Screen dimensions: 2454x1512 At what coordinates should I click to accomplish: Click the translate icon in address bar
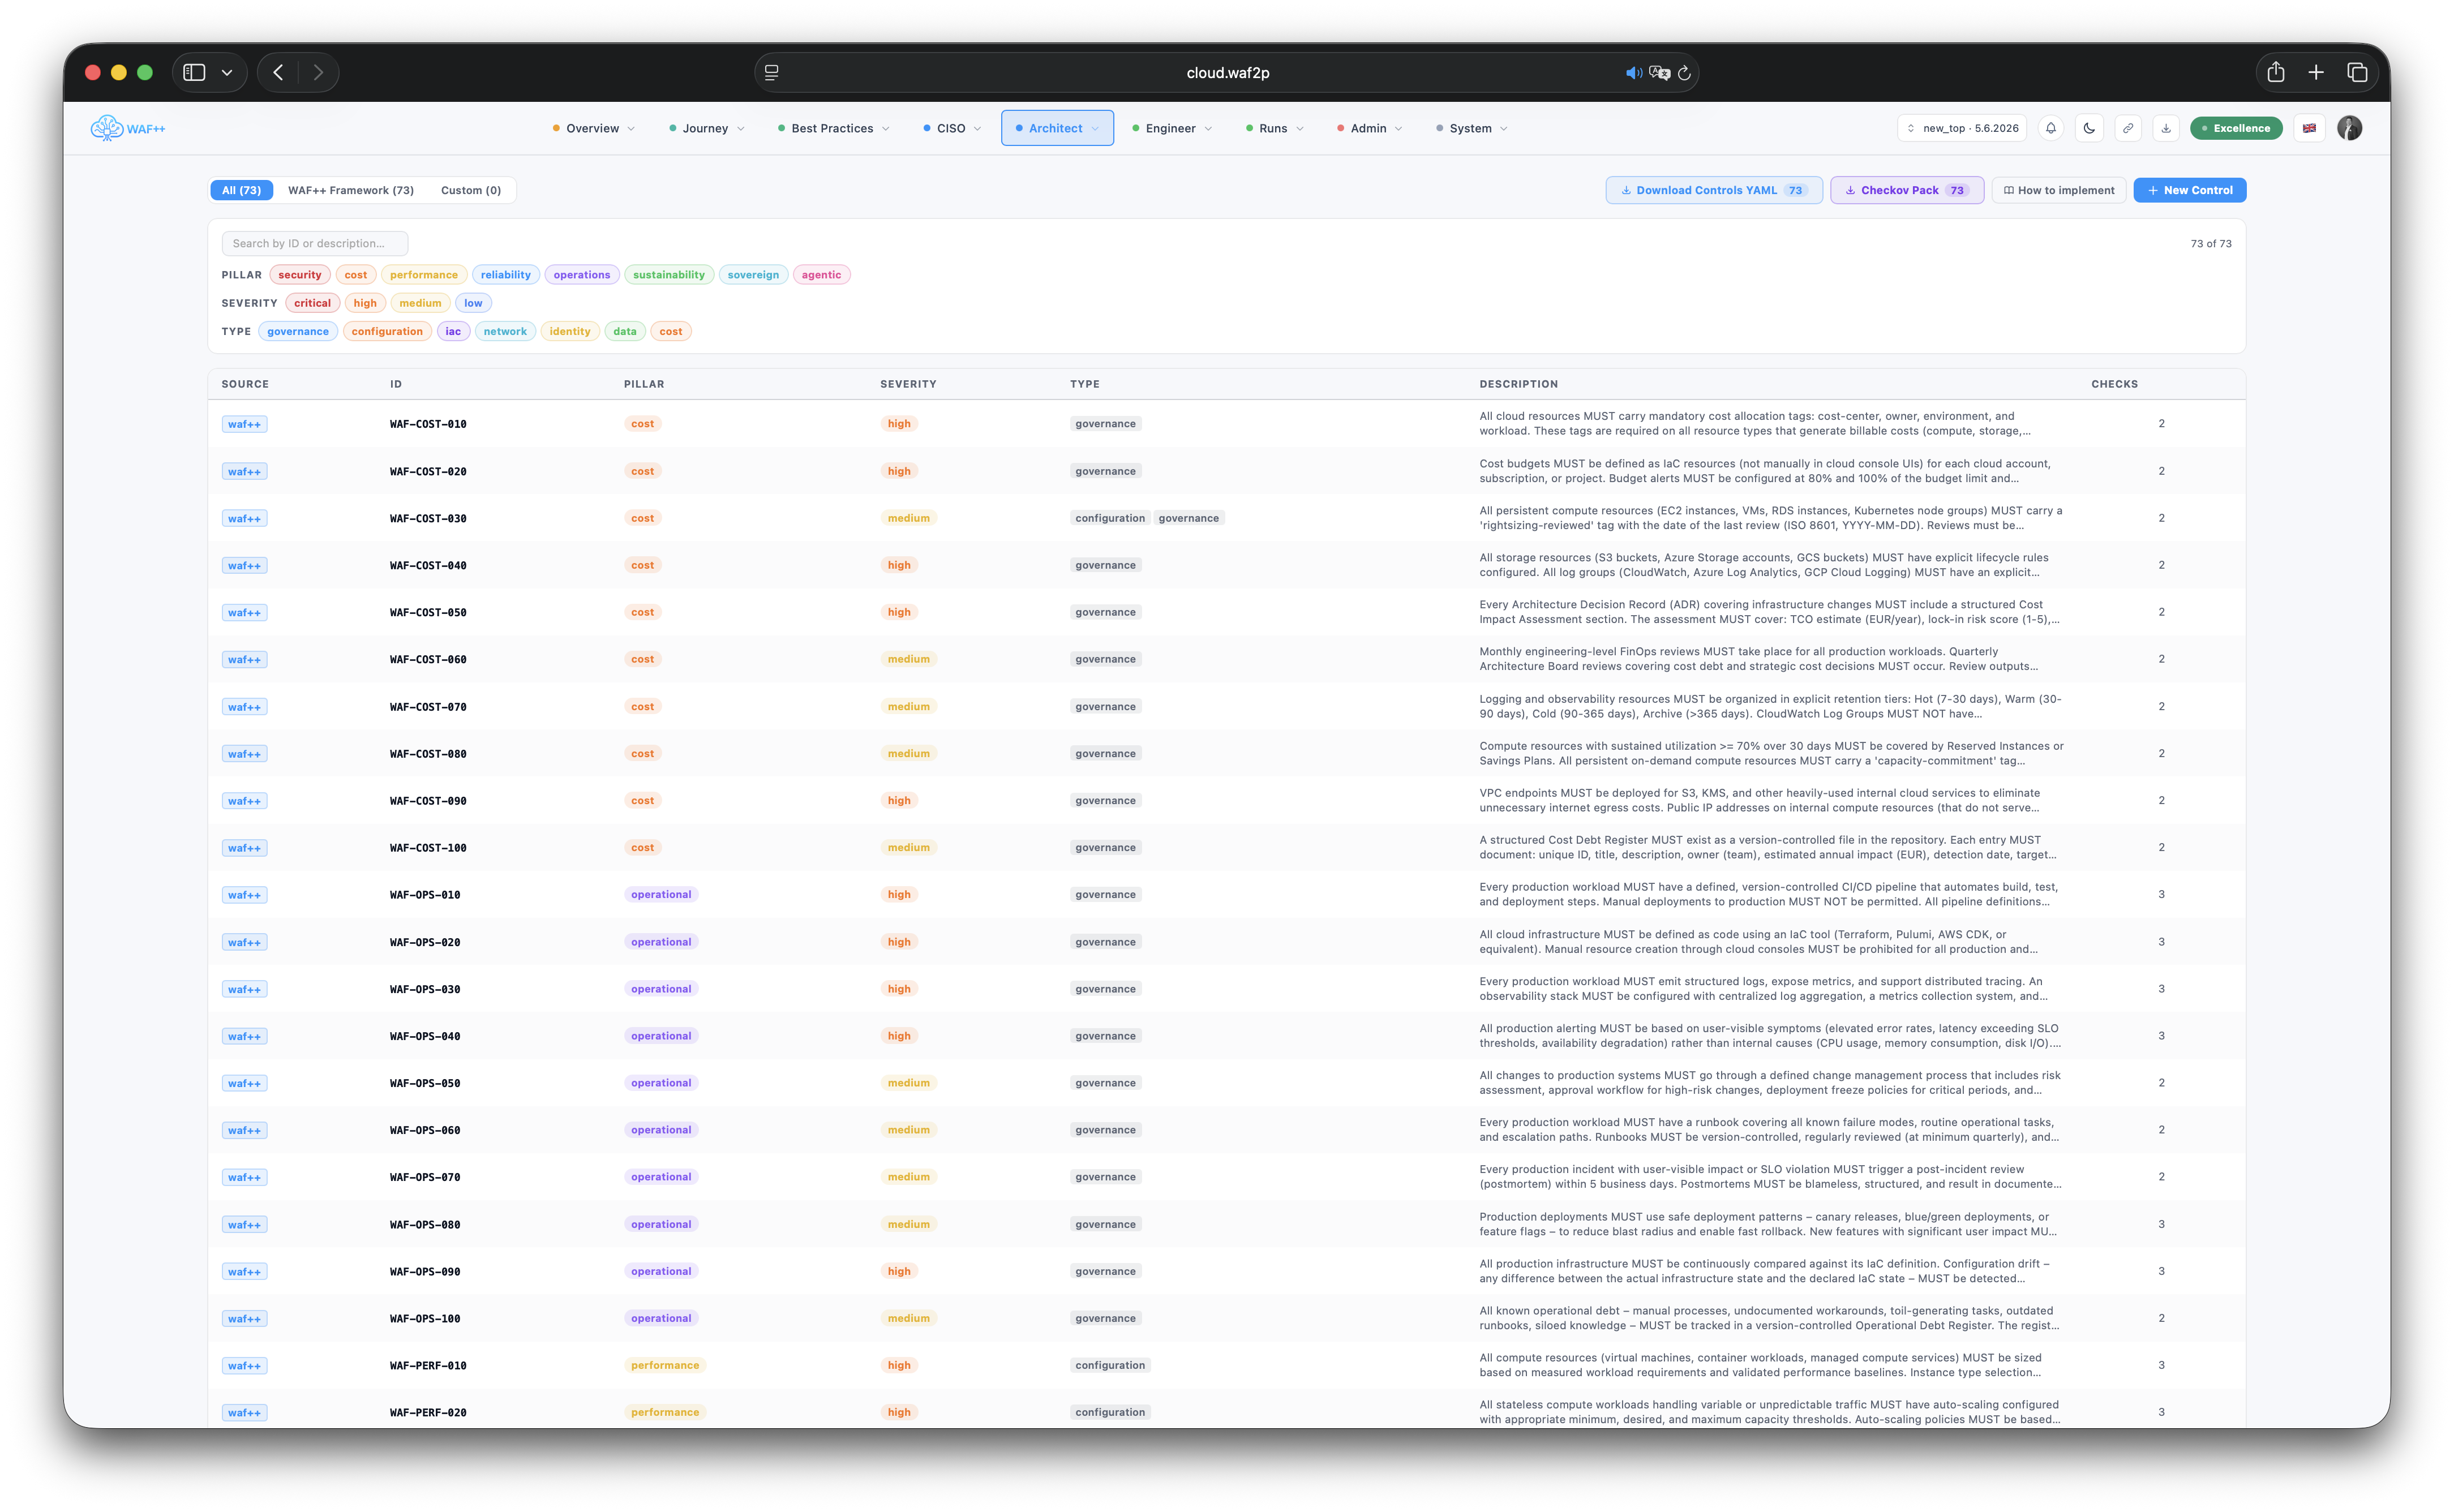1660,73
